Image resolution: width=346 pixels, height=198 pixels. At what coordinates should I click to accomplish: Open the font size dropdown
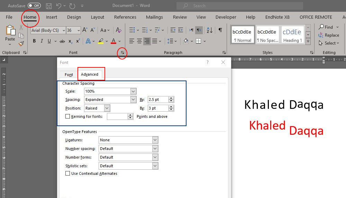(79, 30)
